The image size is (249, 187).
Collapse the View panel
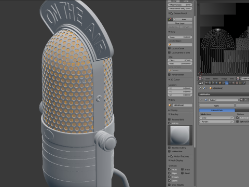pyautogui.click(x=169, y=32)
